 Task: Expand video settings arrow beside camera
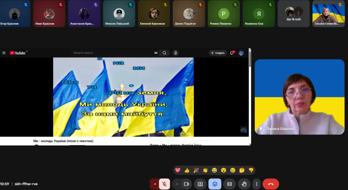point(177,184)
